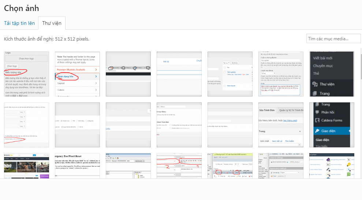Pick the thumbnail with four circled icons

(x=128, y=74)
